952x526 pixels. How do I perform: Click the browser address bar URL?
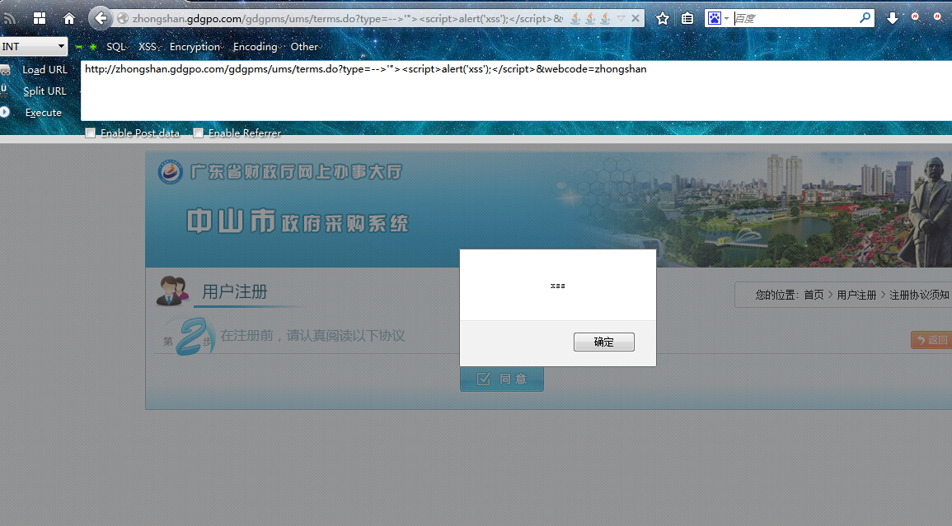click(x=347, y=19)
